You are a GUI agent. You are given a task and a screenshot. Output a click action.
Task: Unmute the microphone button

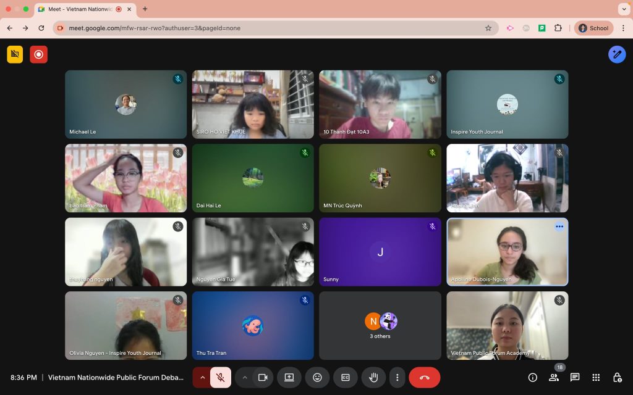pos(221,377)
